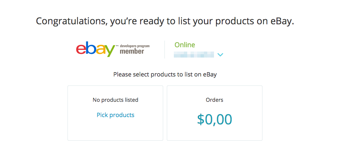Open the $0,00 orders amount
The image size is (337, 154).
pos(215,119)
